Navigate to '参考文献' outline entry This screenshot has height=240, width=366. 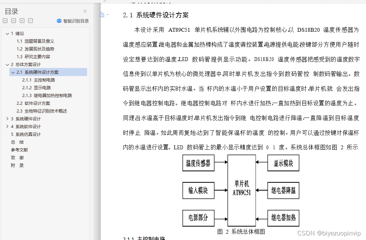coord(19,150)
